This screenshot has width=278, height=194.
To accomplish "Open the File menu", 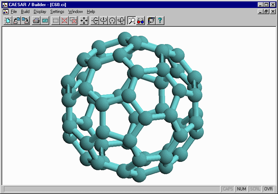I will pyautogui.click(x=14, y=12).
